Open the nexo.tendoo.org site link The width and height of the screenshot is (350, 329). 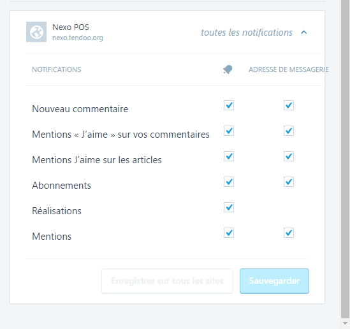click(x=78, y=38)
